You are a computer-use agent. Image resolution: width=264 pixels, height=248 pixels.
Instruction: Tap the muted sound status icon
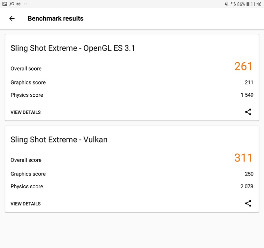[x=226, y=4]
